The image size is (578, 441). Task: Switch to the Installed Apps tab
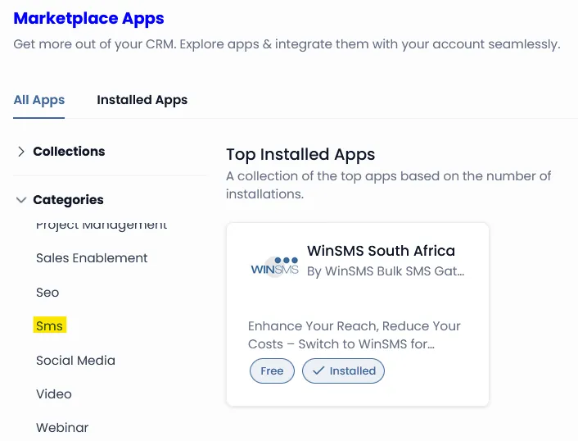pos(142,100)
